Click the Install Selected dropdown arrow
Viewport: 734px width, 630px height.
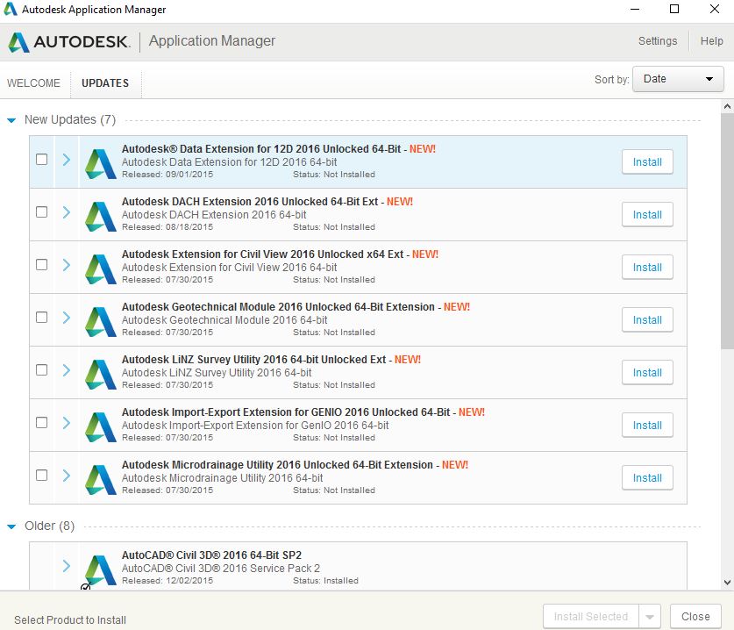pos(650,616)
